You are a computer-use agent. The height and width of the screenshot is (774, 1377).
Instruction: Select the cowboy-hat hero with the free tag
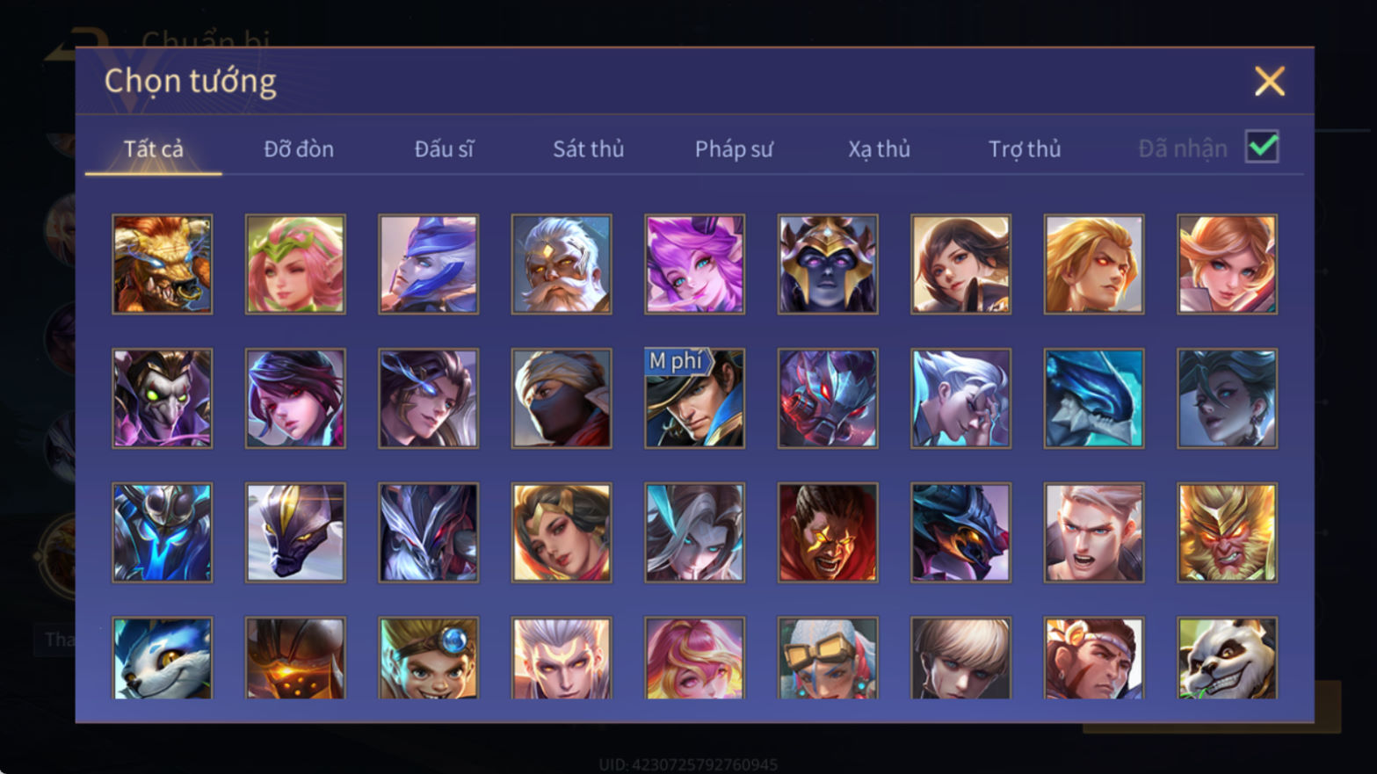coord(694,398)
